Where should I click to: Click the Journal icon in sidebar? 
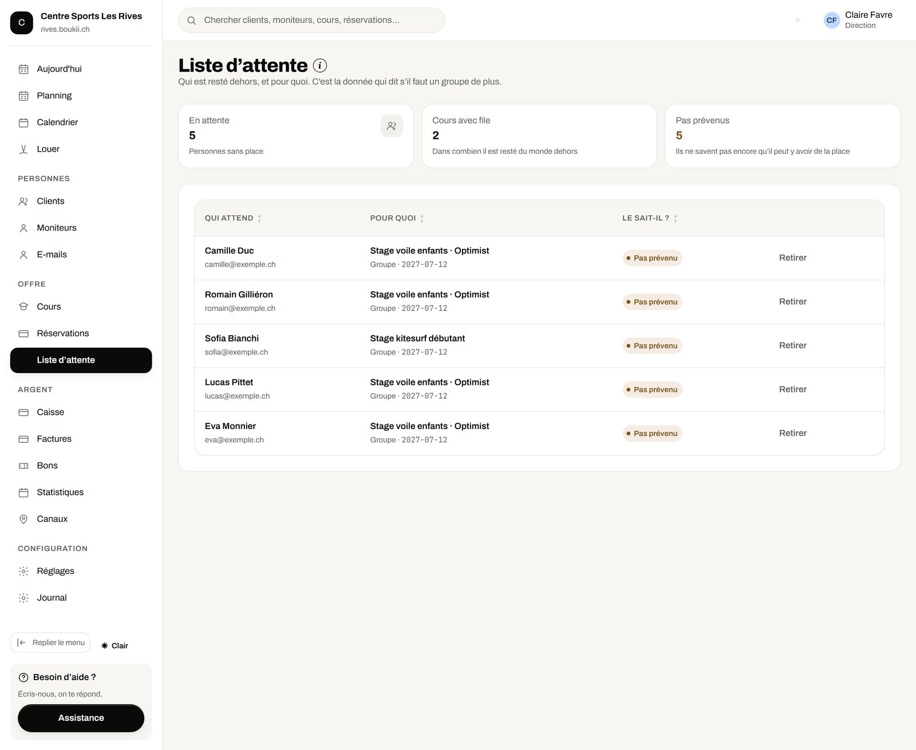pyautogui.click(x=23, y=598)
